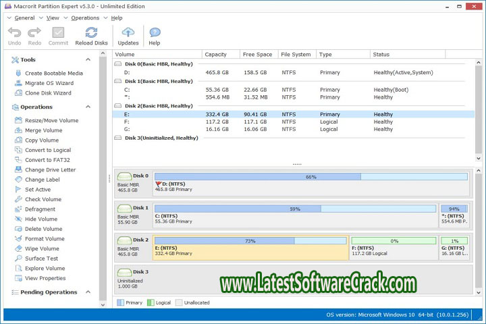486x324 pixels.
Task: Select Disk 3 in the disk map
Action: click(293, 279)
